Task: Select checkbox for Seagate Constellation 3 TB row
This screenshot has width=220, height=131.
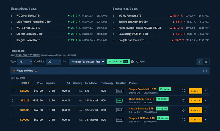Action: click(13, 91)
